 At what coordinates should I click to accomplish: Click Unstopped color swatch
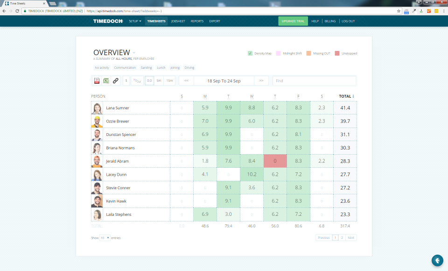(x=337, y=53)
